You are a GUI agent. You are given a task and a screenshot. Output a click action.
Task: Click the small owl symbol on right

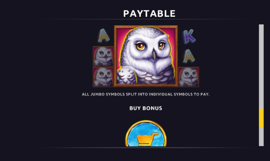[x=188, y=77]
